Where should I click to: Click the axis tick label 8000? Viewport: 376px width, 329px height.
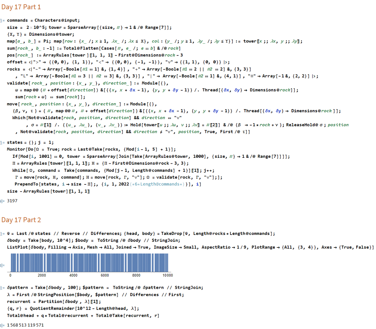(136, 275)
